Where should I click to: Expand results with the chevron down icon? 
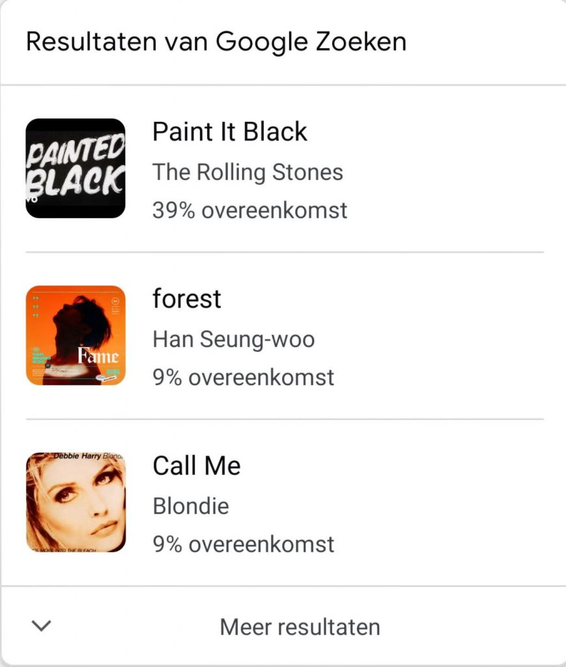pos(42,626)
